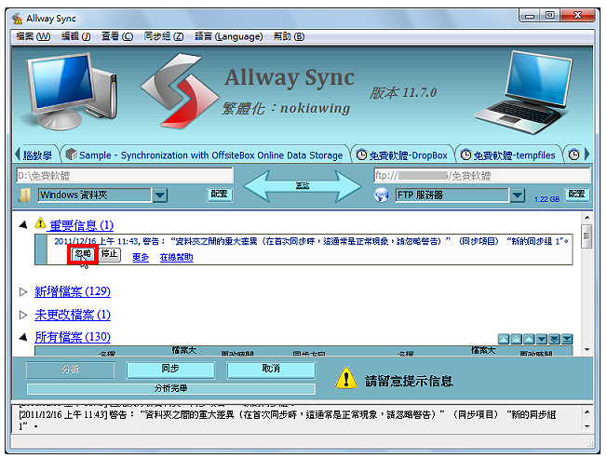Screen dimensions: 607x458
Task: Click the single up arrow icon
Action: pyautogui.click(x=529, y=340)
